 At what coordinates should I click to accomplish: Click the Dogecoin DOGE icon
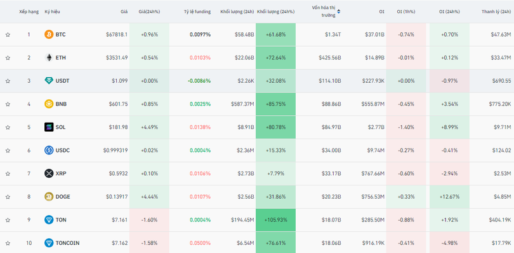pyautogui.click(x=49, y=197)
